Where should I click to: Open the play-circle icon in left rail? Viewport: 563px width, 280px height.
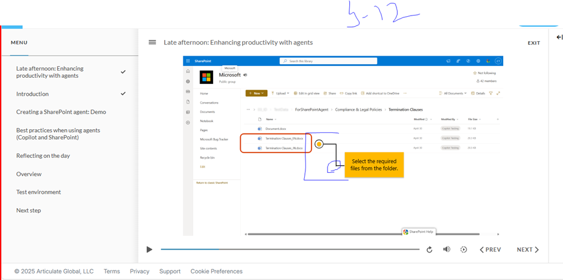188,123
